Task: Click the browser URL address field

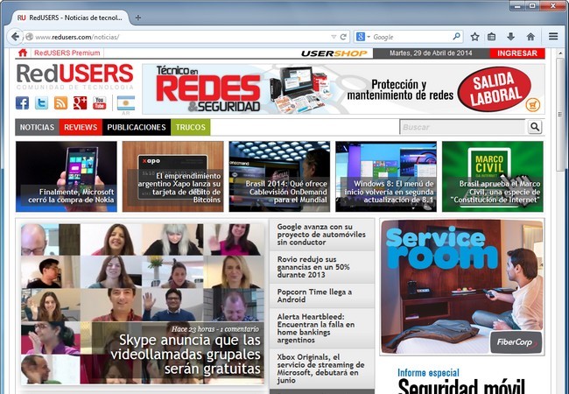Action: pos(181,37)
